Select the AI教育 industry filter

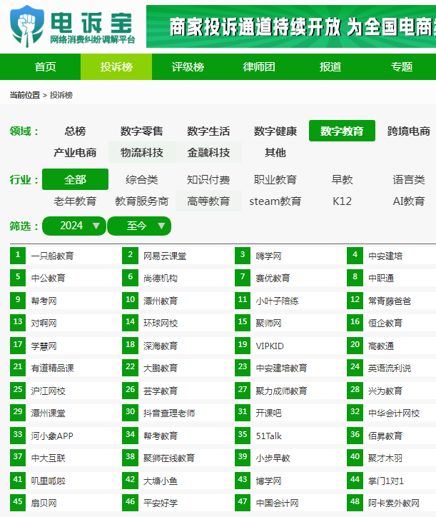pos(409,201)
